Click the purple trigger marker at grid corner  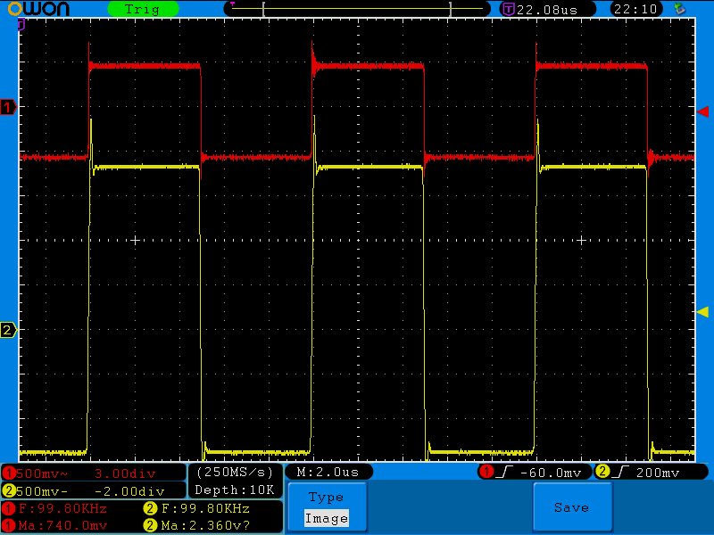(21, 25)
